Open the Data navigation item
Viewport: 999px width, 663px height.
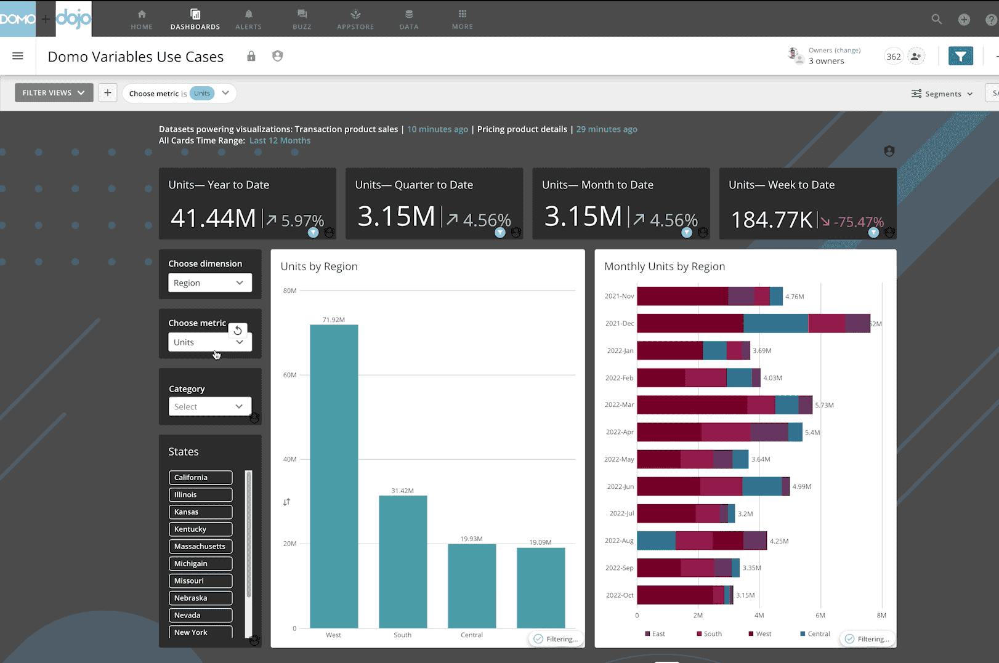(408, 19)
